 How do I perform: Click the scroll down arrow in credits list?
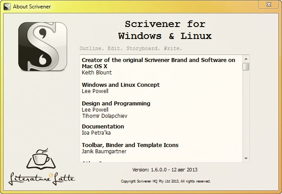[246, 159]
